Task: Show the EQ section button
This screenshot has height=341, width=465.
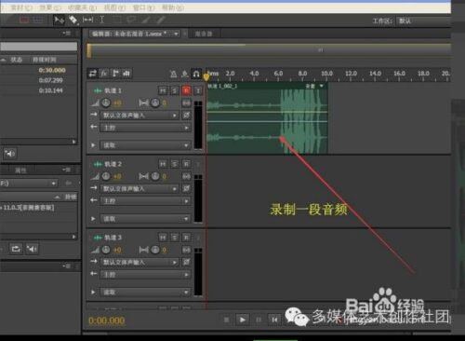Action: (x=126, y=74)
